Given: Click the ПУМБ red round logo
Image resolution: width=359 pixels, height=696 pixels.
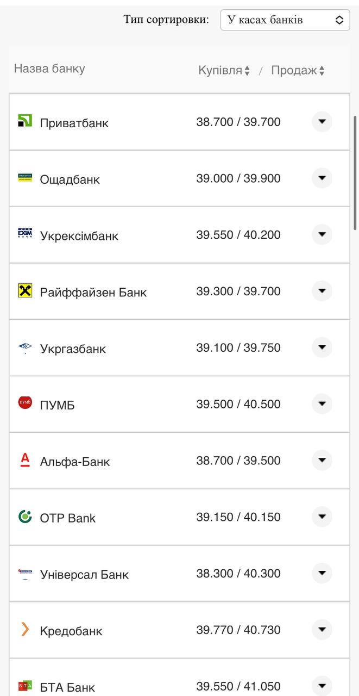Looking at the screenshot, I should (x=25, y=403).
